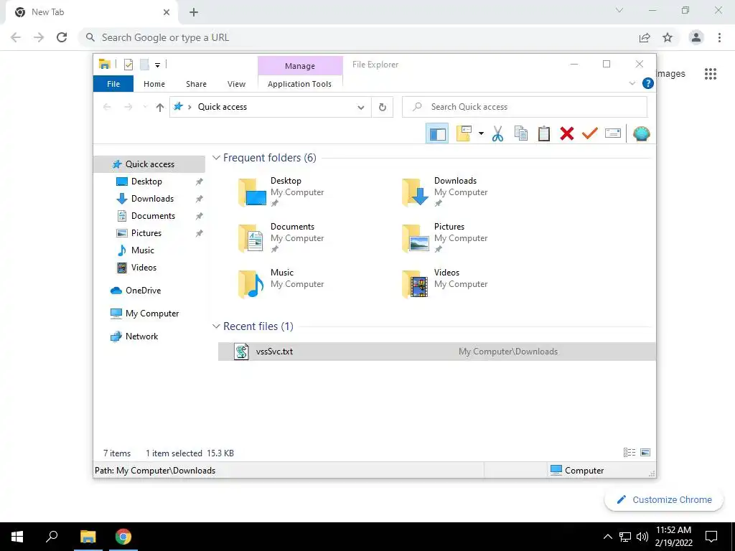
Task: Select OneDrive in the navigation pane
Action: coord(143,291)
